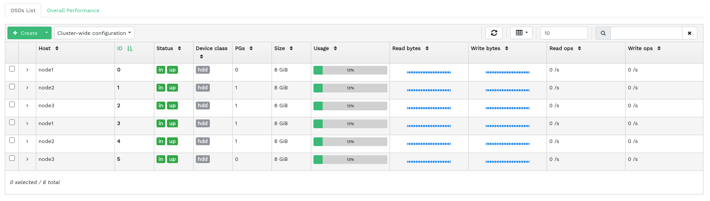Image resolution: width=710 pixels, height=201 pixels.
Task: Sort by Write ops column icon
Action: click(x=659, y=48)
